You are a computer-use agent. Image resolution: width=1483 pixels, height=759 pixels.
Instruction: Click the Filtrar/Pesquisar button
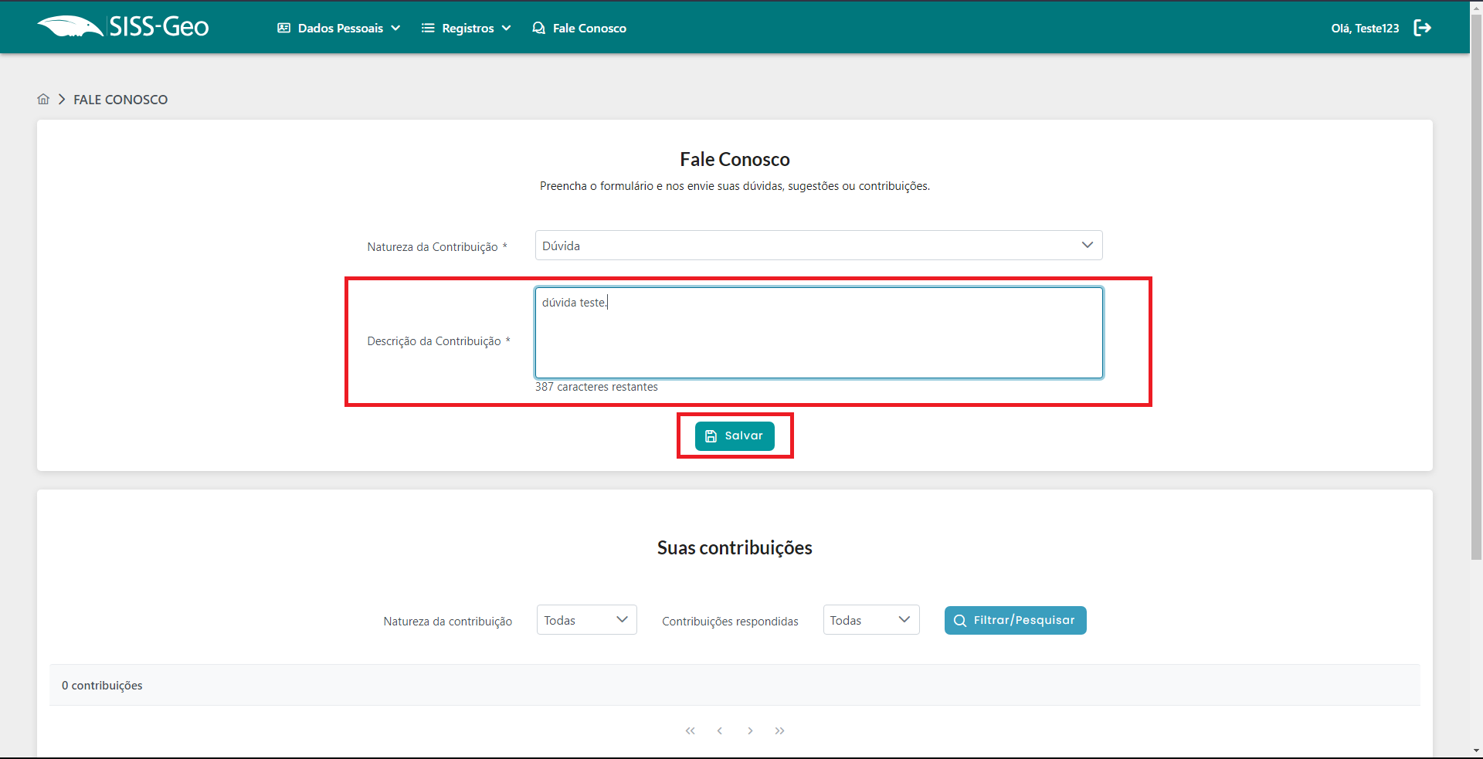click(x=1015, y=620)
